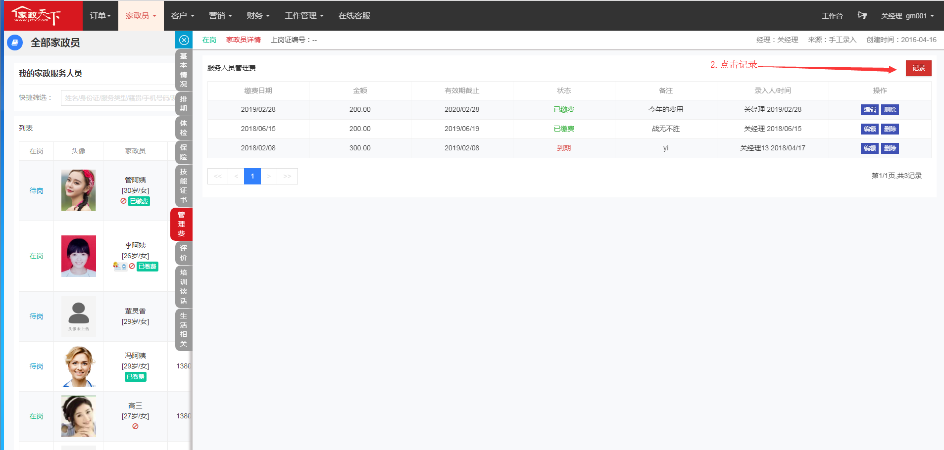Viewport: 944px width, 450px height.
Task: Open 董灵香's placeholder avatar
Action: 79,316
